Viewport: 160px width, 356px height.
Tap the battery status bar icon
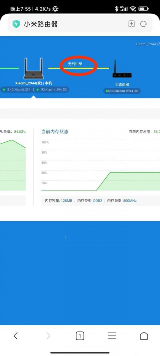pyautogui.click(x=144, y=9)
